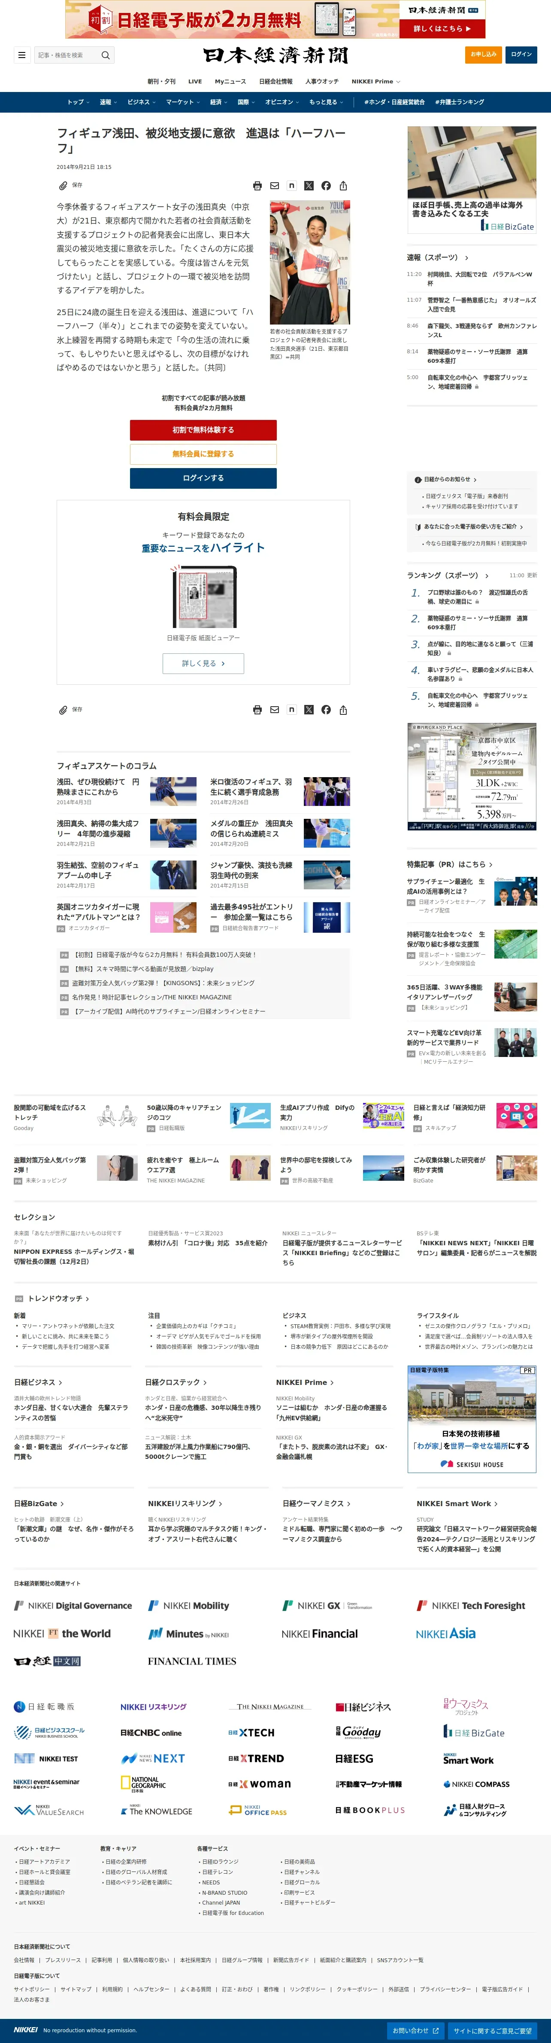The image size is (551, 2043).
Task: Print using the lower printer icon
Action: (x=257, y=710)
